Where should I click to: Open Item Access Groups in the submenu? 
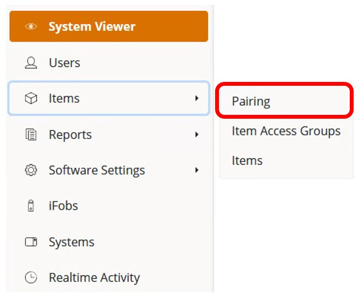tap(286, 131)
